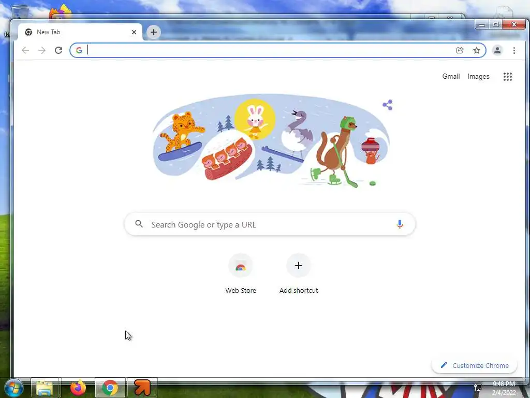Viewport: 530px width, 398px height.
Task: Maximize the Chrome window
Action: (495, 24)
